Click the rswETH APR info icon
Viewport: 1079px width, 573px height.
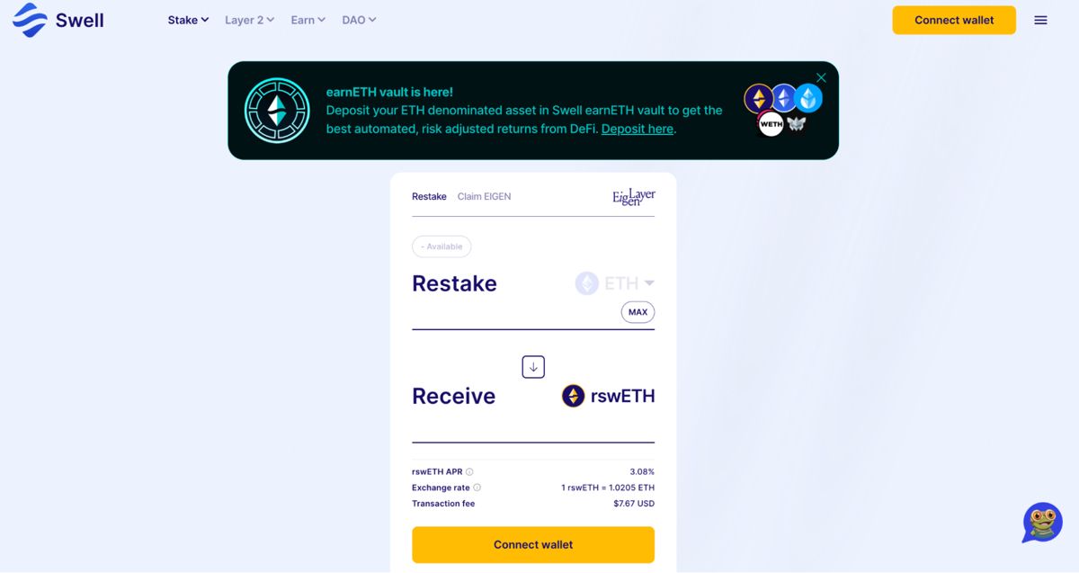[x=469, y=471]
